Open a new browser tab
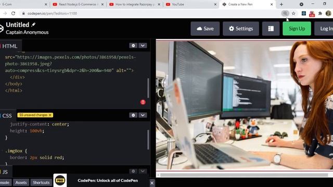This screenshot has width=333, height=187. click(281, 4)
